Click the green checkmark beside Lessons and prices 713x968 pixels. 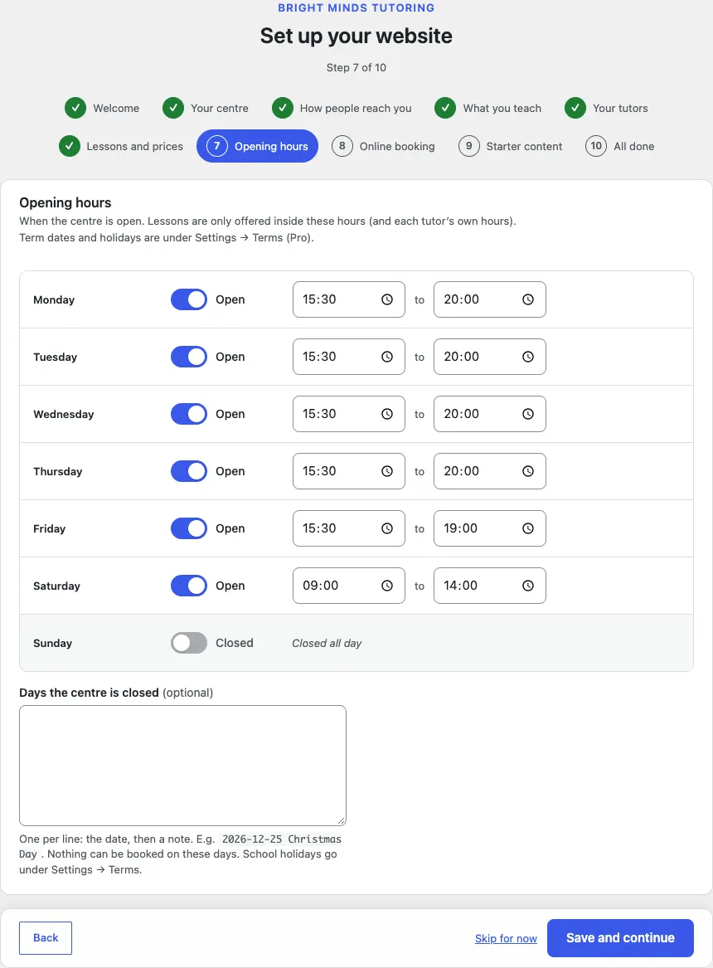coord(69,146)
